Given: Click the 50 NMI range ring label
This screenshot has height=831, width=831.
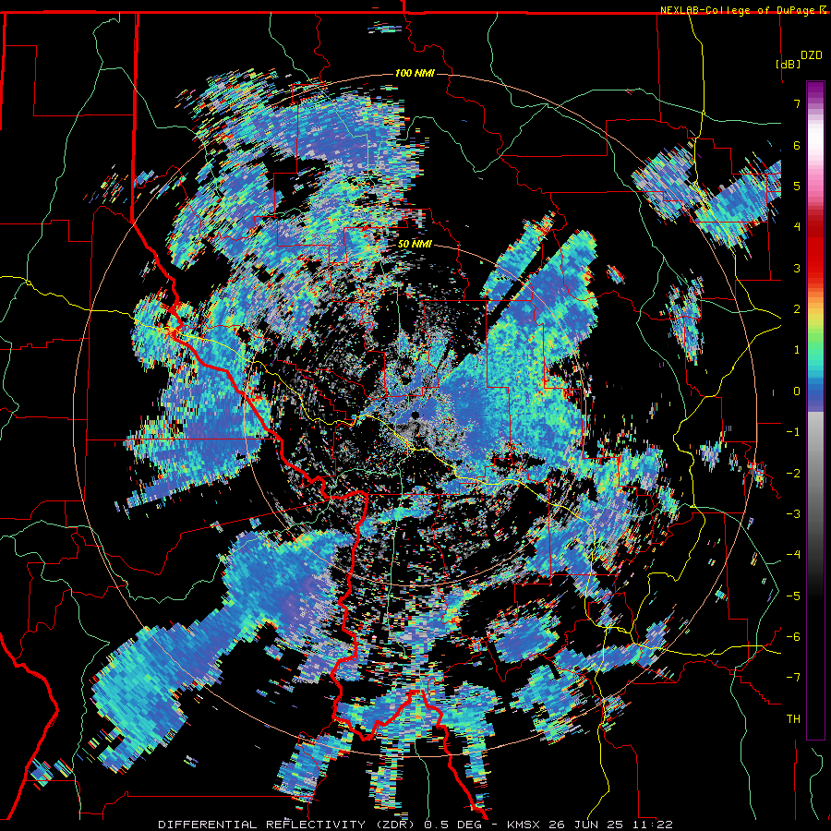Looking at the screenshot, I should coord(415,244).
